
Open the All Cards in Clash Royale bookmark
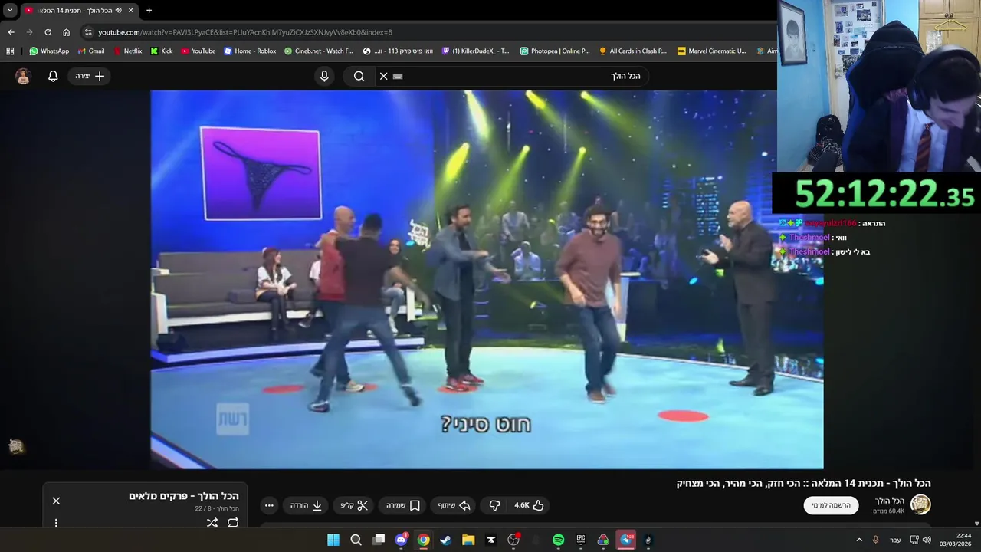pyautogui.click(x=633, y=51)
